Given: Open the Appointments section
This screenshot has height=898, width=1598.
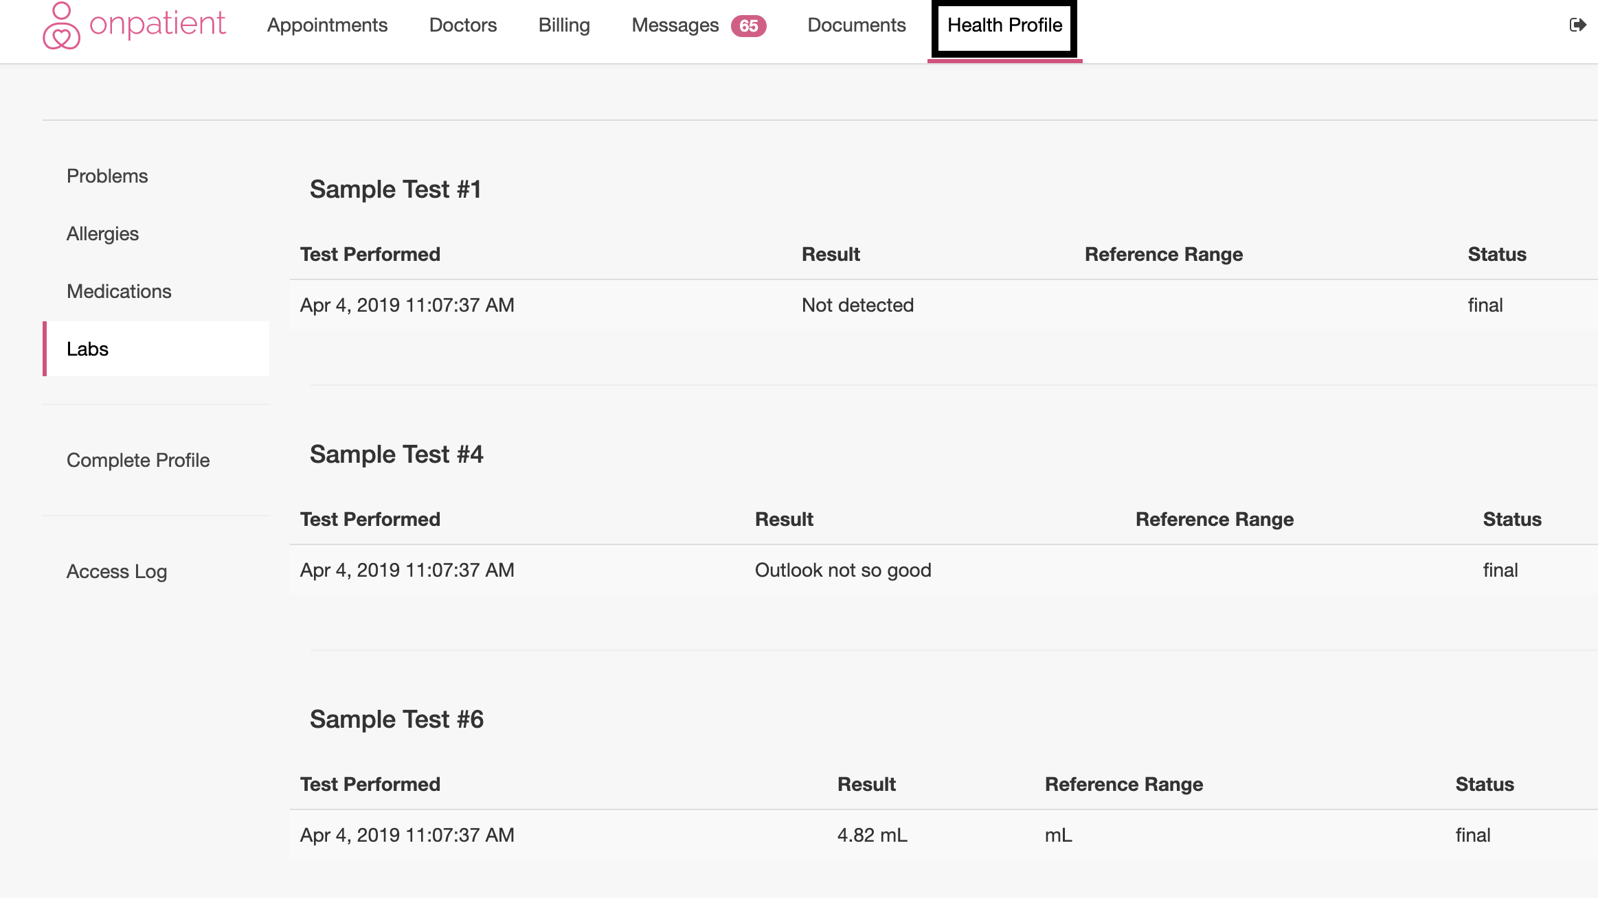Looking at the screenshot, I should 328,25.
